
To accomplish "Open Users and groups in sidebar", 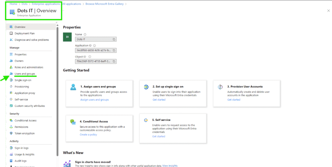I will click(25, 74).
